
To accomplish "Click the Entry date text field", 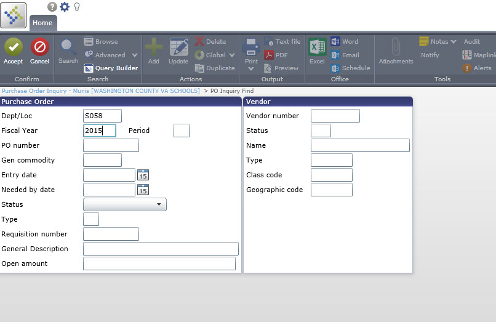I will click(x=109, y=175).
